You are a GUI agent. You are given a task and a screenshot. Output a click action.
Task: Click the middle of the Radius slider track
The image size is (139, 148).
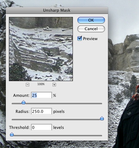tap(57, 120)
